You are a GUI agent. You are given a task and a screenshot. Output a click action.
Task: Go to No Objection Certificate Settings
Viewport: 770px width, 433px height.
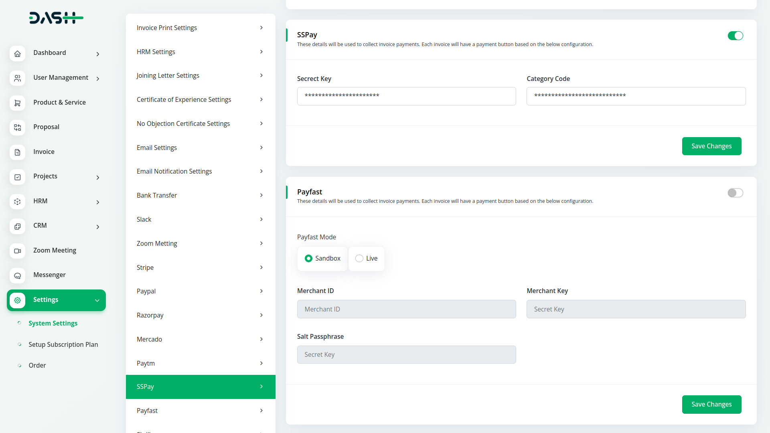201,123
